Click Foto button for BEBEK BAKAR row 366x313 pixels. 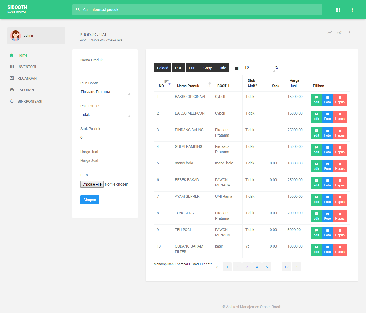(327, 183)
